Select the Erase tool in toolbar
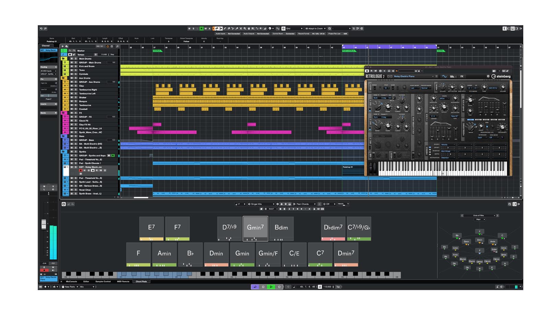 click(x=229, y=28)
